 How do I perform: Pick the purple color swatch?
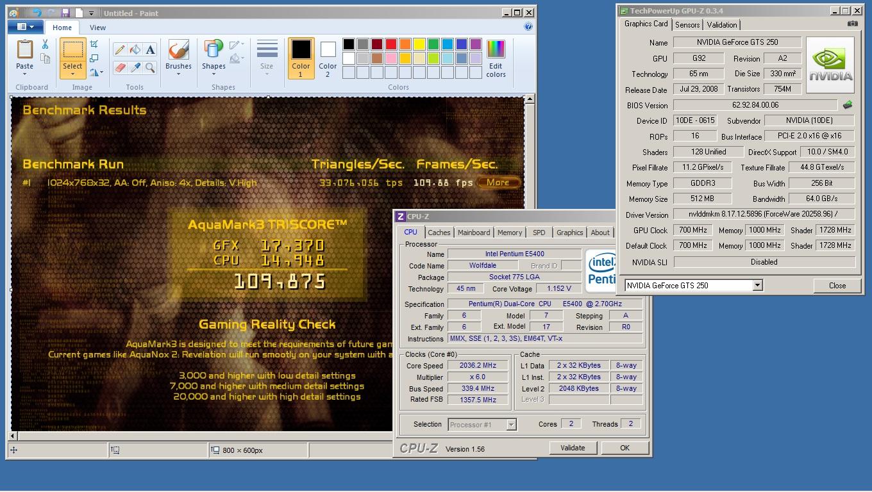[x=475, y=44]
